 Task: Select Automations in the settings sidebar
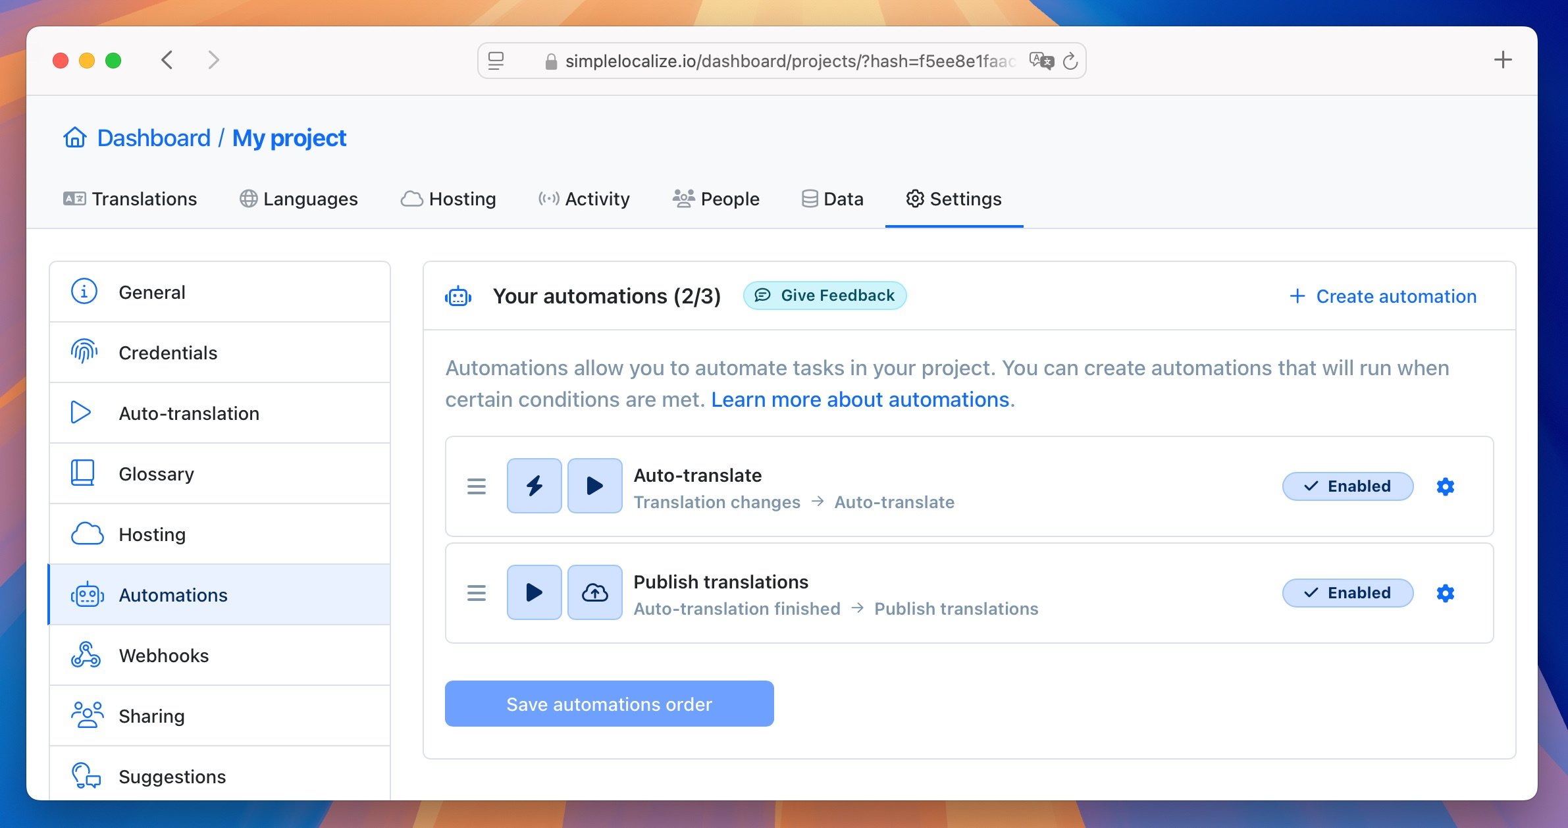[x=220, y=594]
